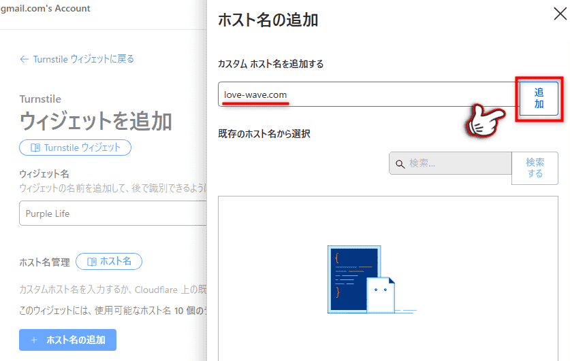Go back via Turnstile ウィジェットに戻る link

pos(83,59)
